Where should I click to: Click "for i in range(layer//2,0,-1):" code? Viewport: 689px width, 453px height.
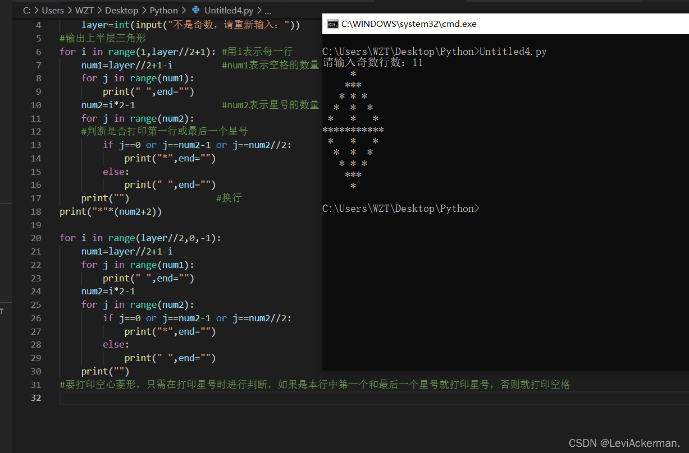[140, 238]
